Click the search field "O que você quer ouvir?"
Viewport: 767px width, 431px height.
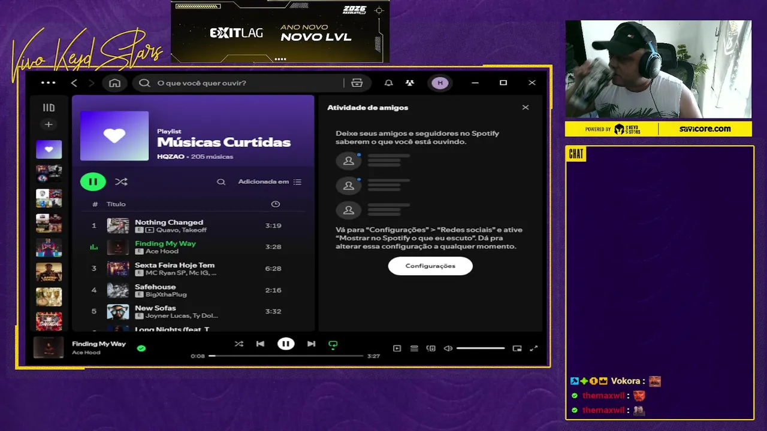click(x=240, y=83)
